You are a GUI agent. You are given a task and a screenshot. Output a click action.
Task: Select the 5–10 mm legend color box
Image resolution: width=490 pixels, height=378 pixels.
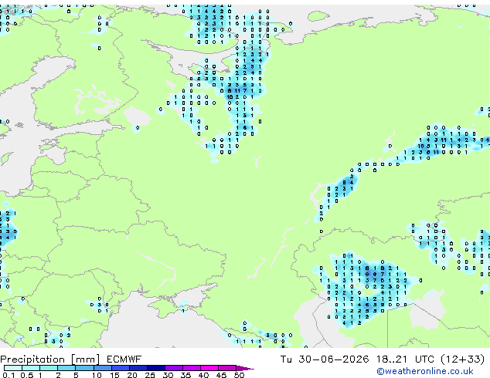click(84, 368)
